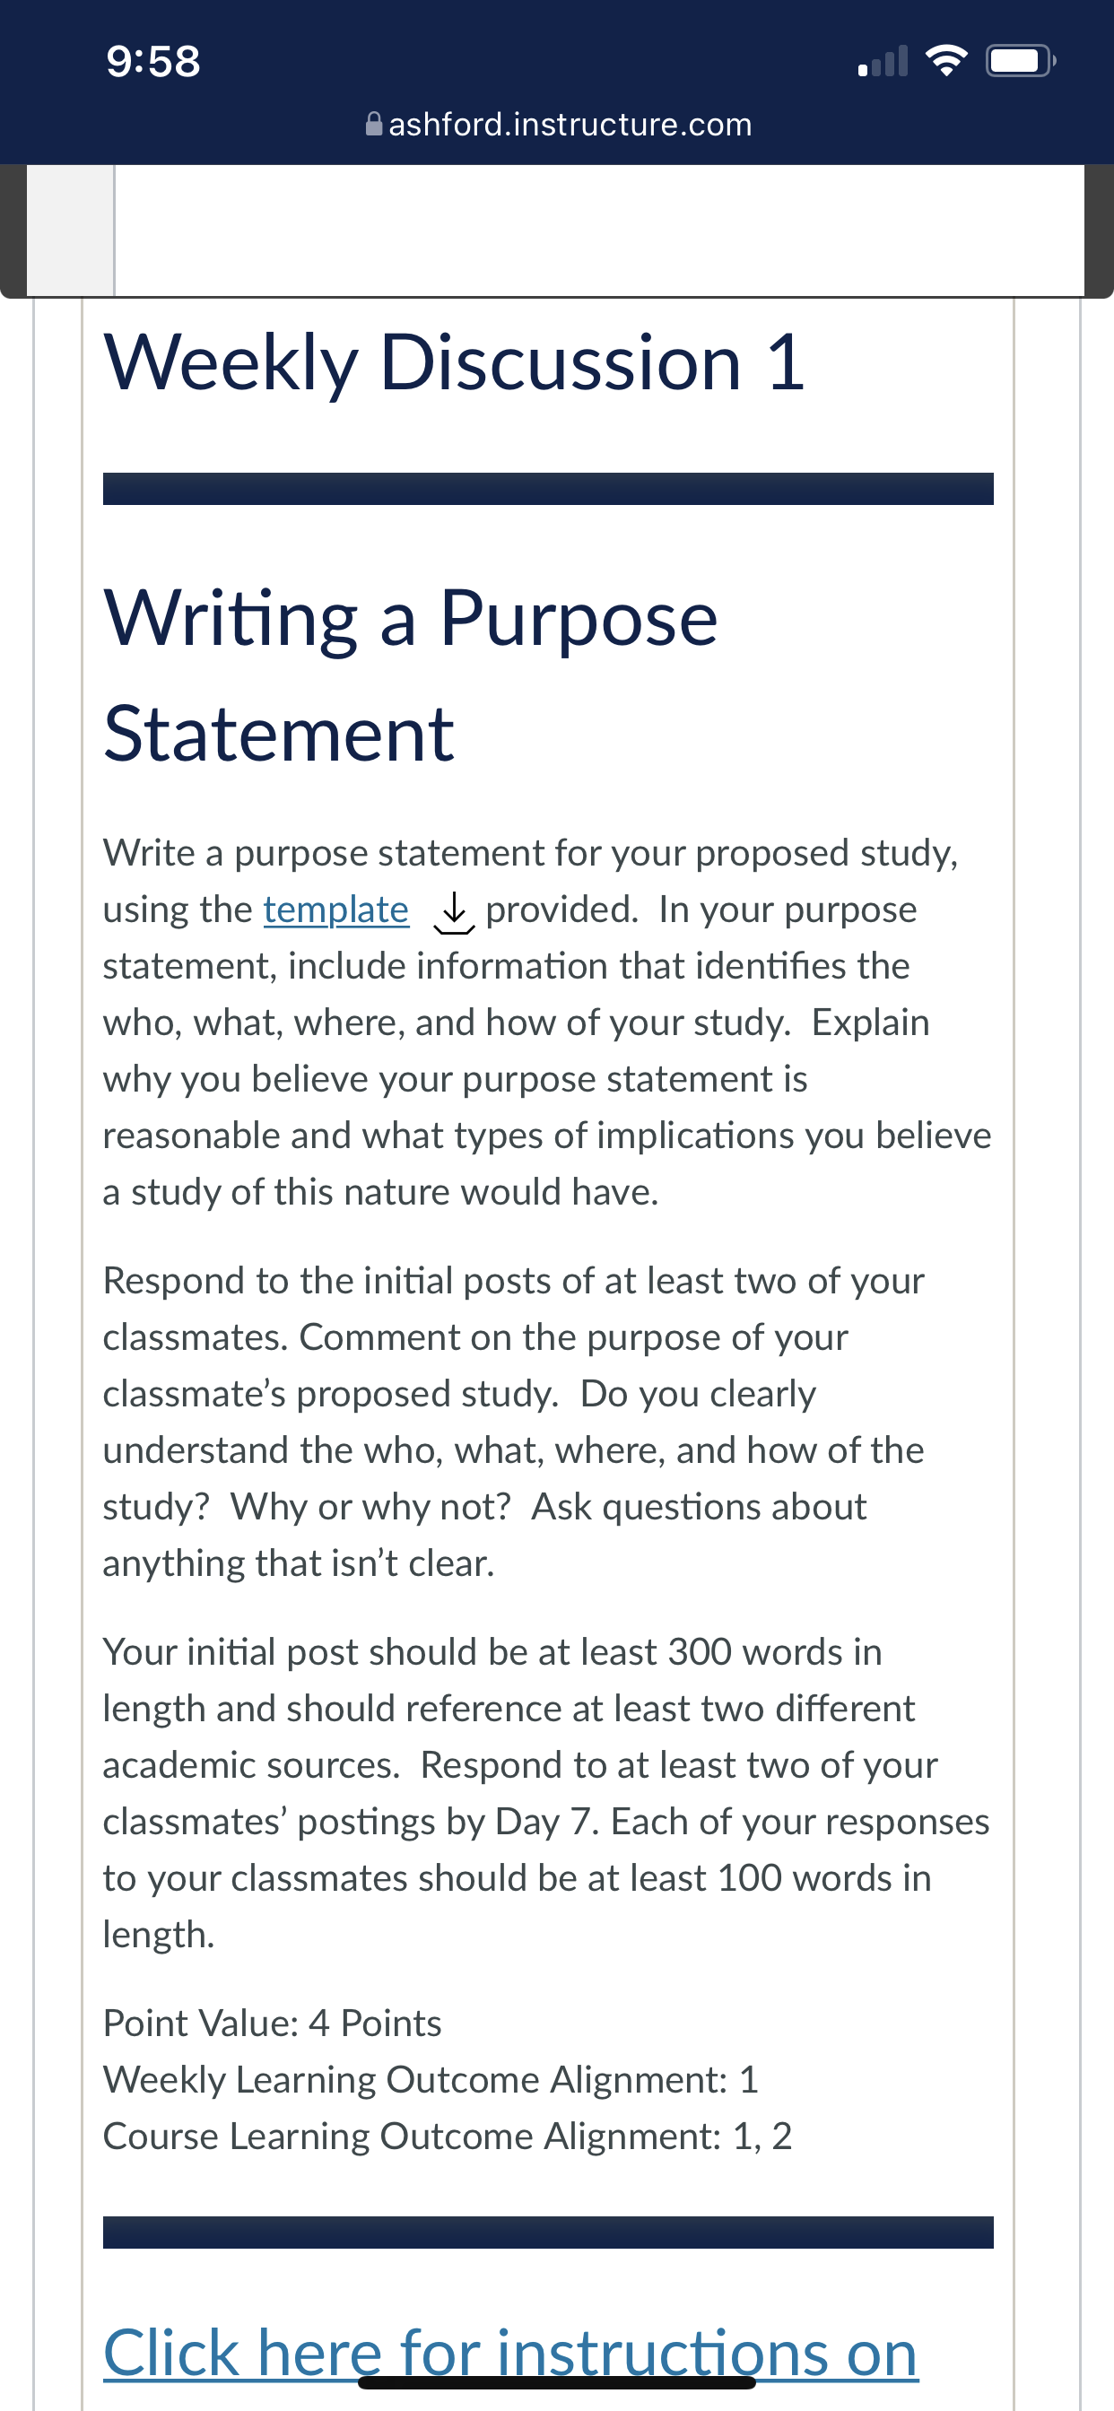Tap the Course Learning Outcome Alignment line

pos(448,2137)
